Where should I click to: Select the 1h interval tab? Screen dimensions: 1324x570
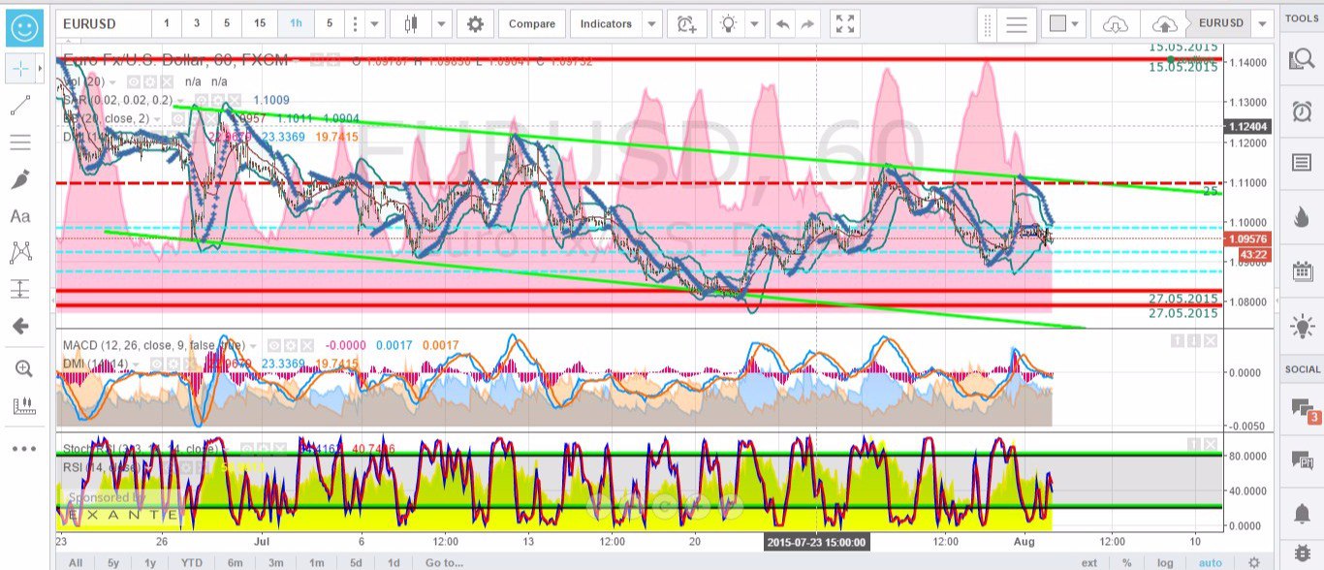(x=295, y=23)
